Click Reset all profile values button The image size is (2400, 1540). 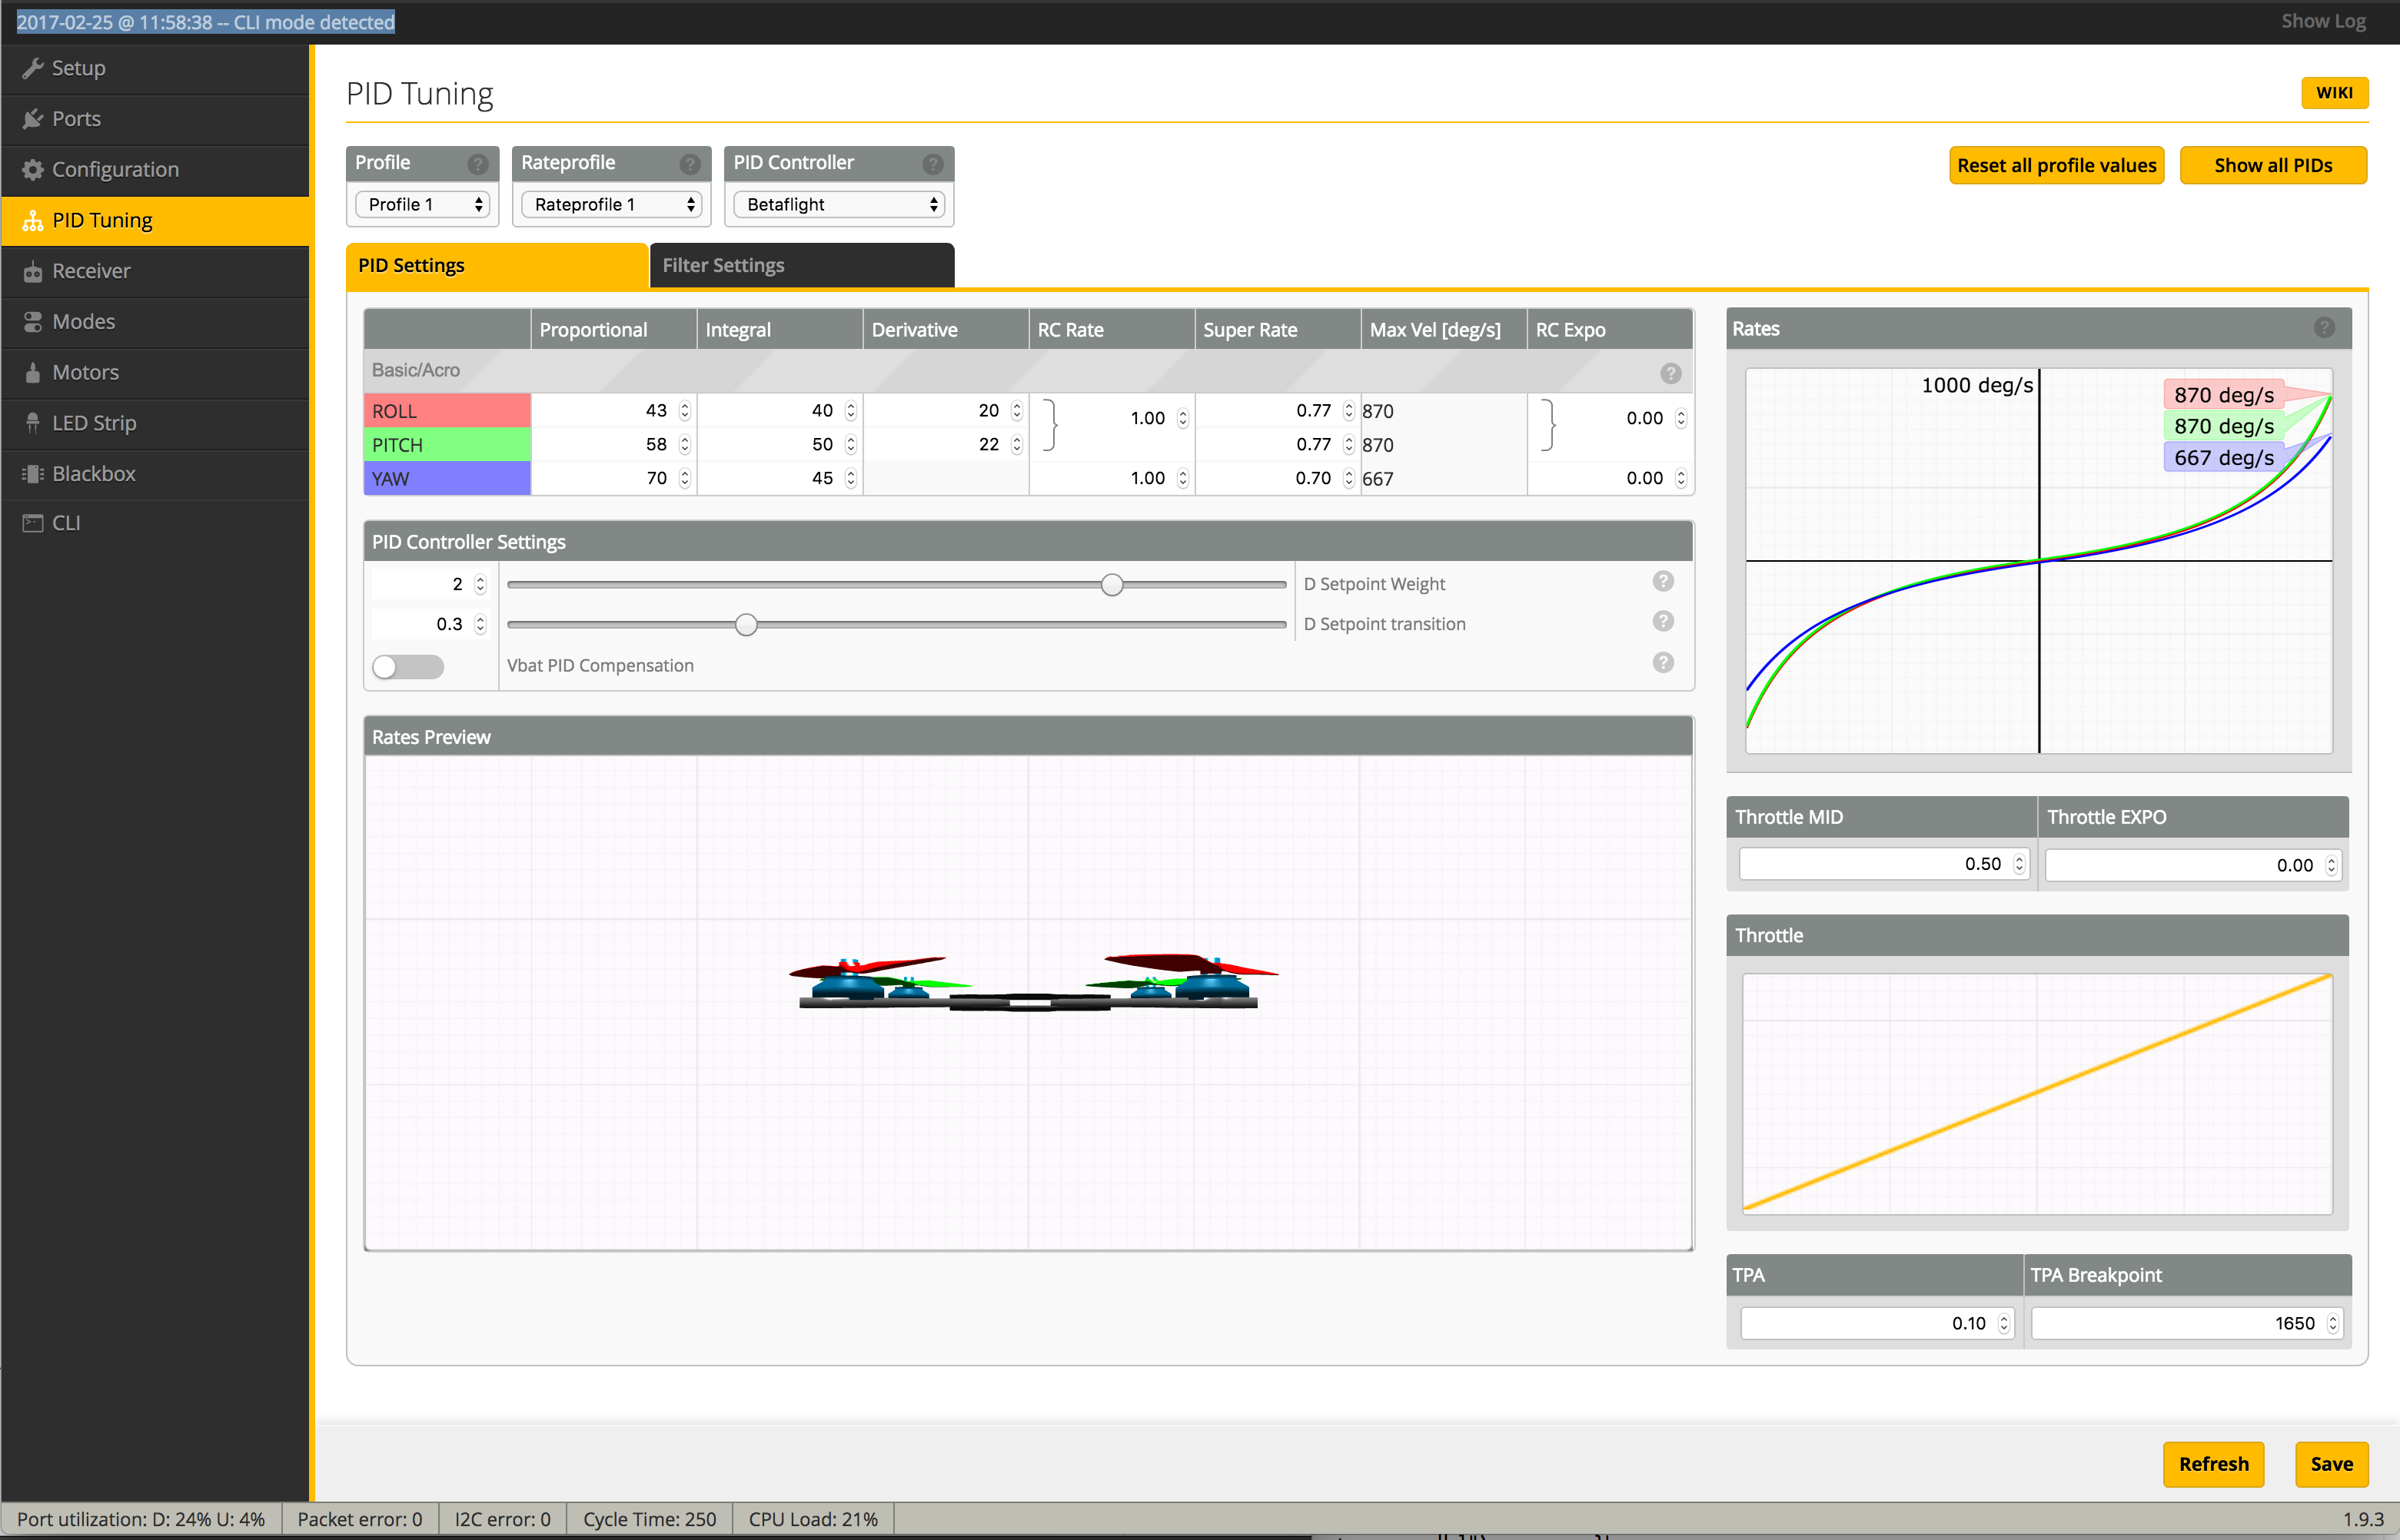coord(2056,166)
